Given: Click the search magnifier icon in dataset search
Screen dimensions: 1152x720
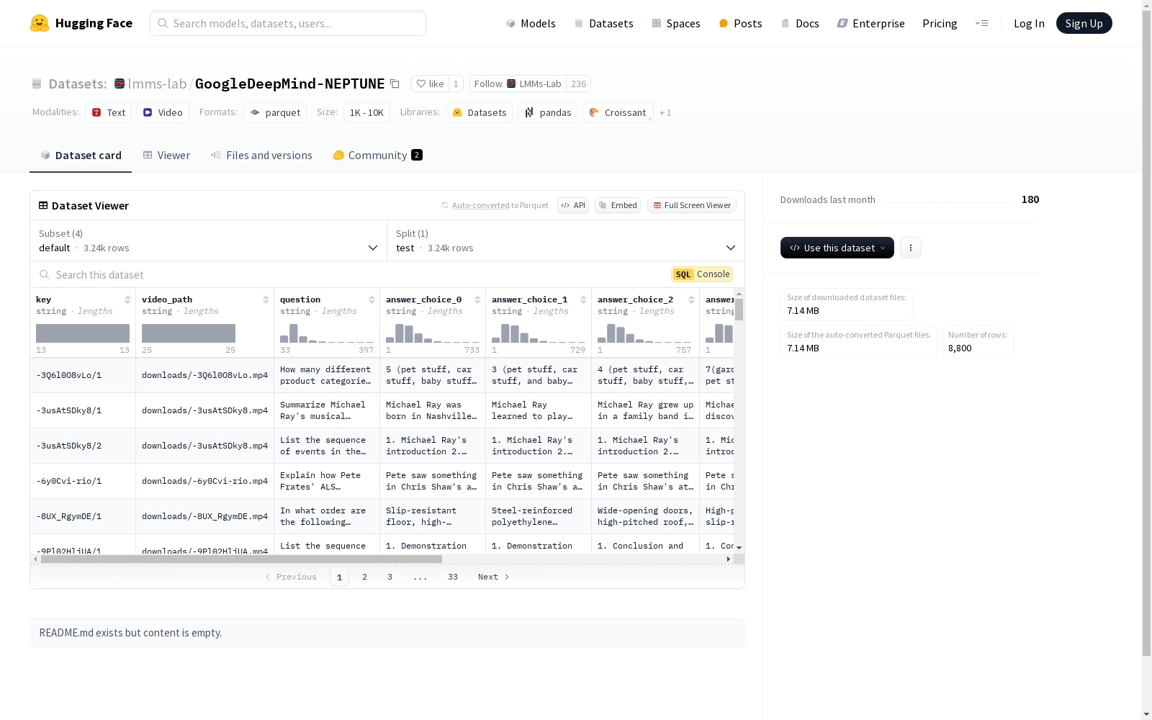Looking at the screenshot, I should [45, 274].
